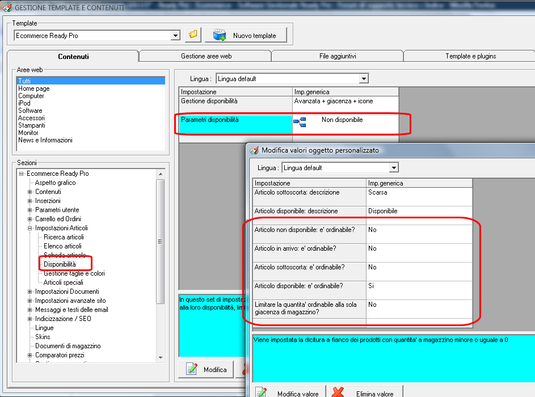Expand the Comparatori prezzi tree node
This screenshot has width=535, height=397.
point(30,355)
